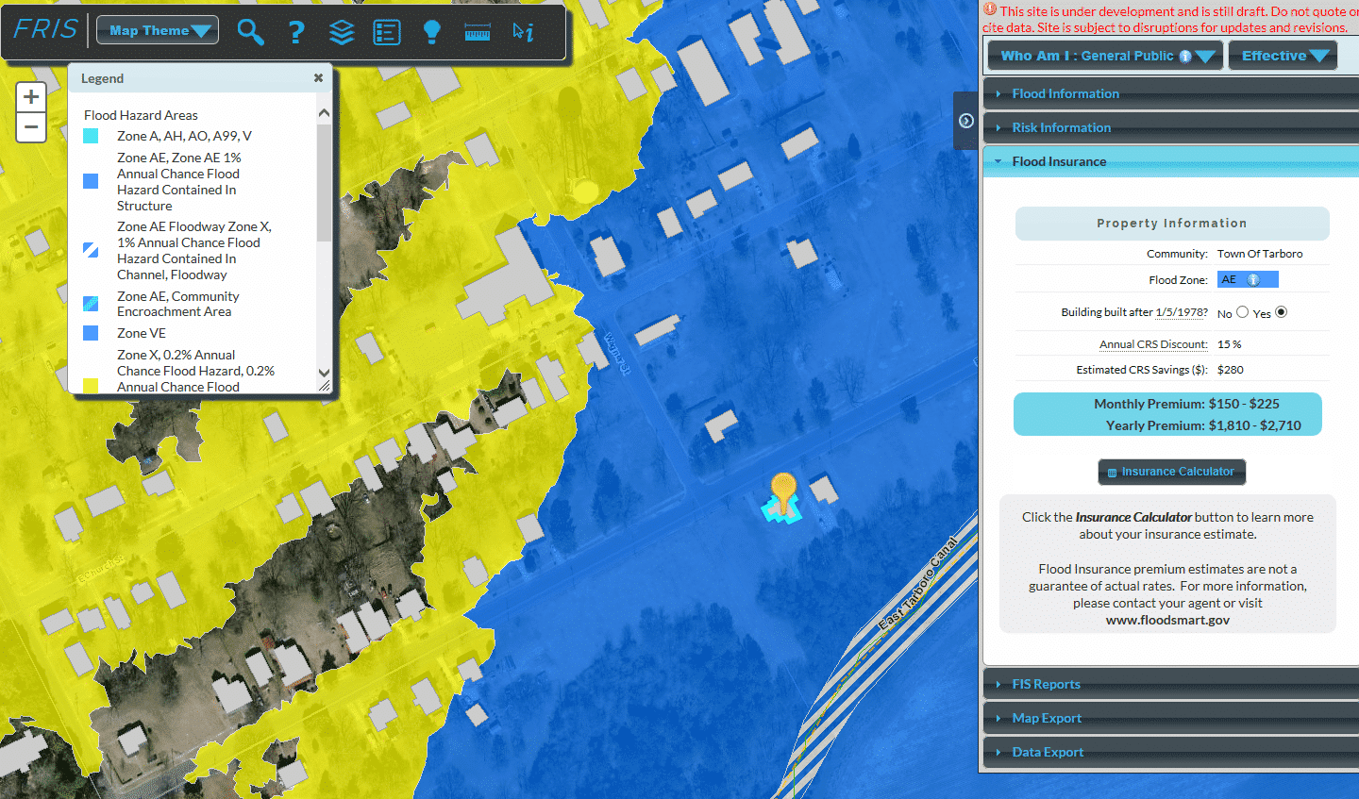Viewport: 1359px width, 799px height.
Task: Click the legend list icon on the toolbar
Action: [387, 30]
